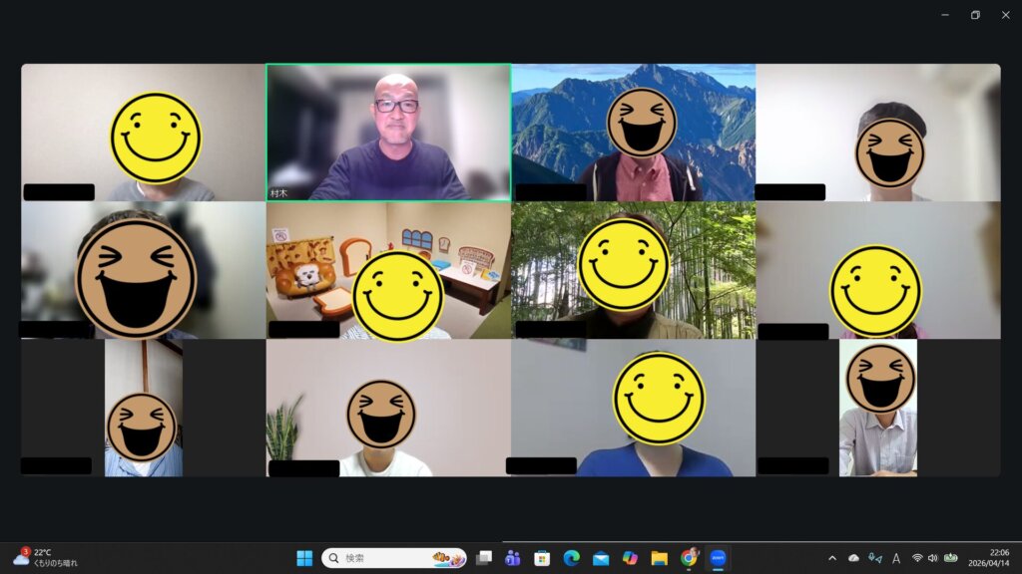Switch to Google Chrome on the taskbar
The width and height of the screenshot is (1022, 574).
click(x=689, y=558)
